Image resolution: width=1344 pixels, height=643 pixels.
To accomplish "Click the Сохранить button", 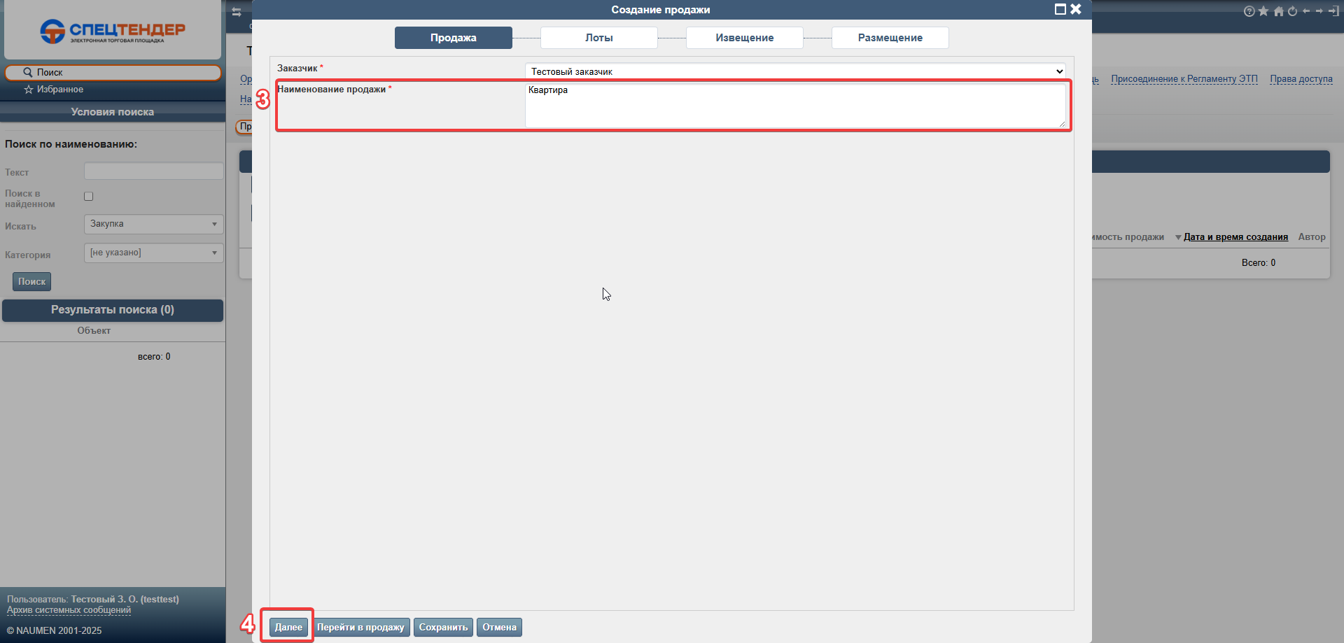I will point(443,627).
